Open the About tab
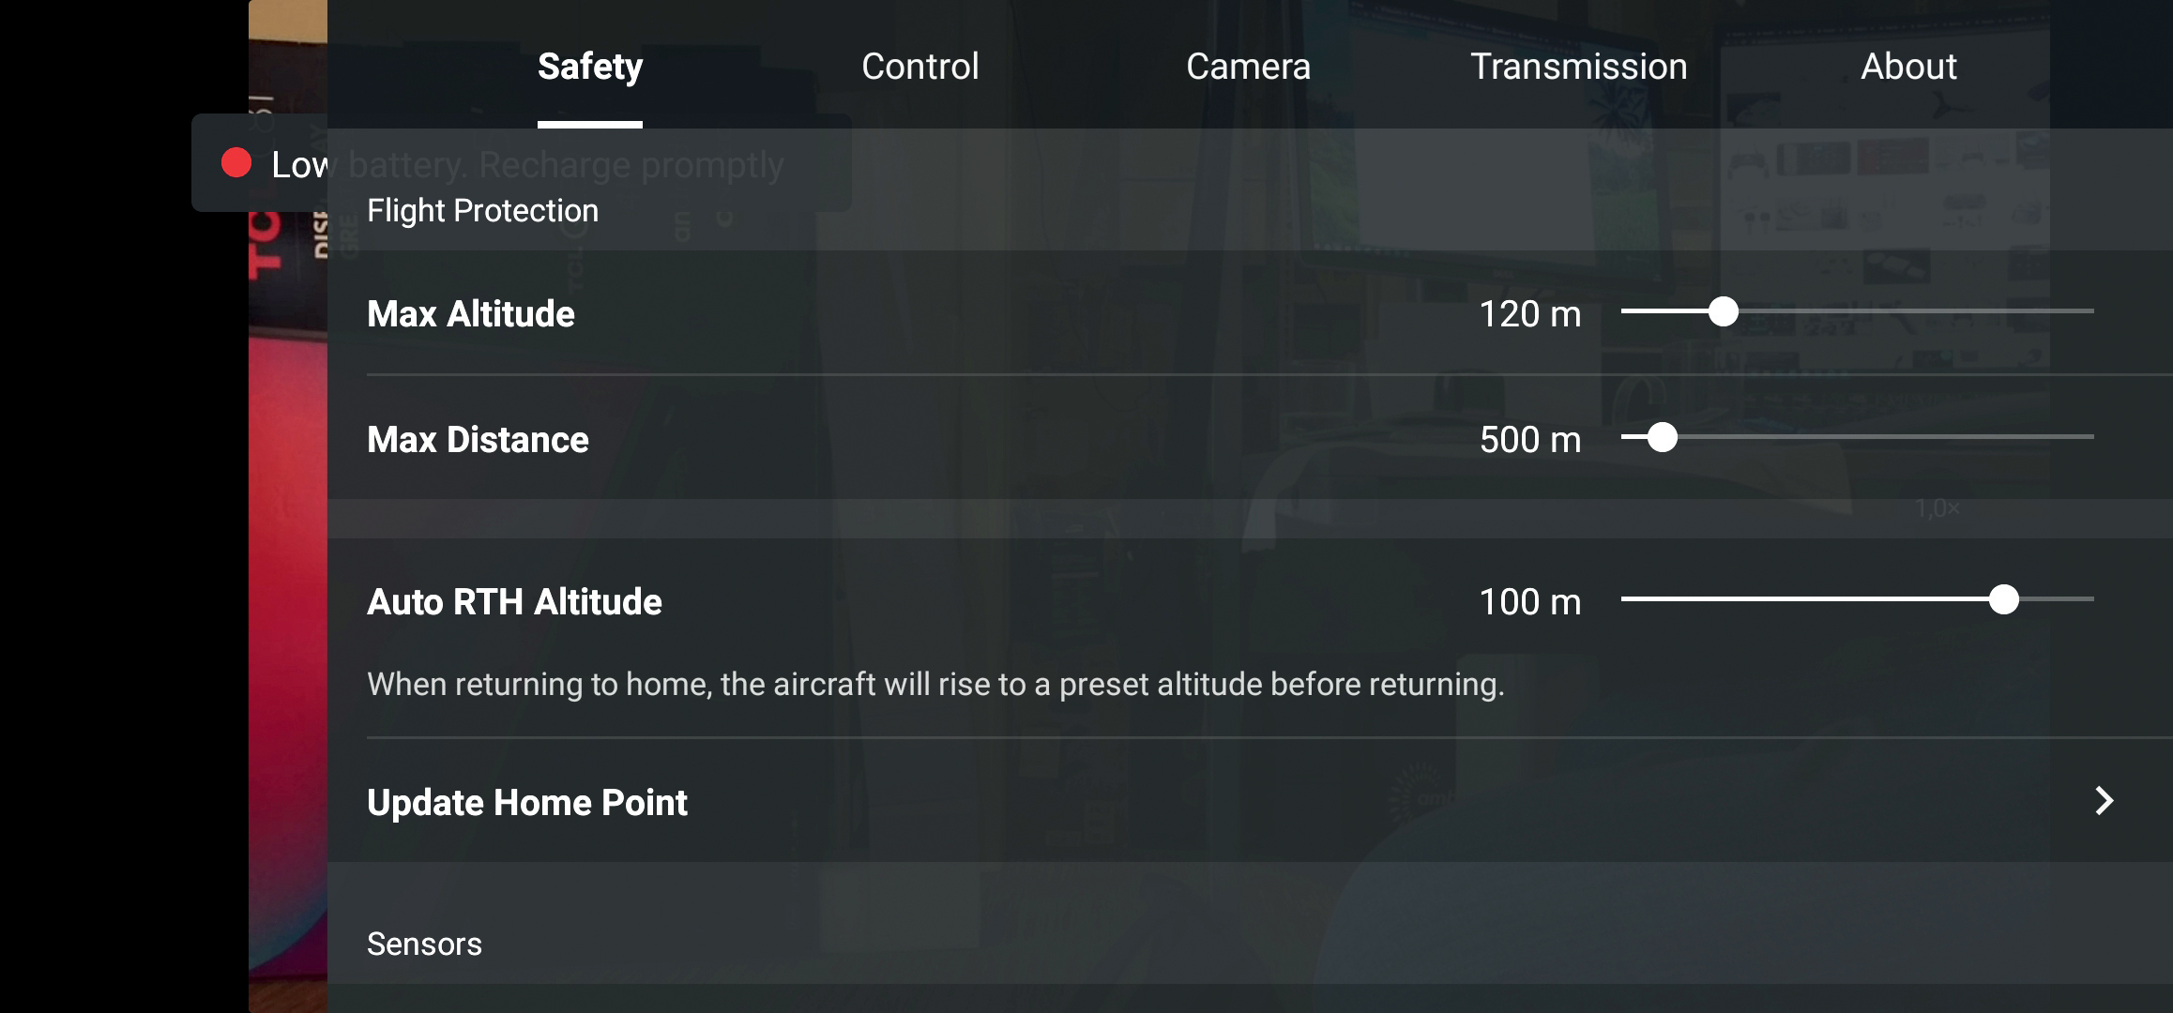Screen dimensions: 2173x1013 pyautogui.click(x=1908, y=67)
